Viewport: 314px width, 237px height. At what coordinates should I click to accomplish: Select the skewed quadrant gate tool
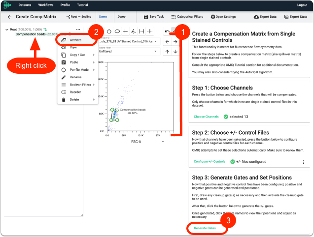(x=134, y=31)
